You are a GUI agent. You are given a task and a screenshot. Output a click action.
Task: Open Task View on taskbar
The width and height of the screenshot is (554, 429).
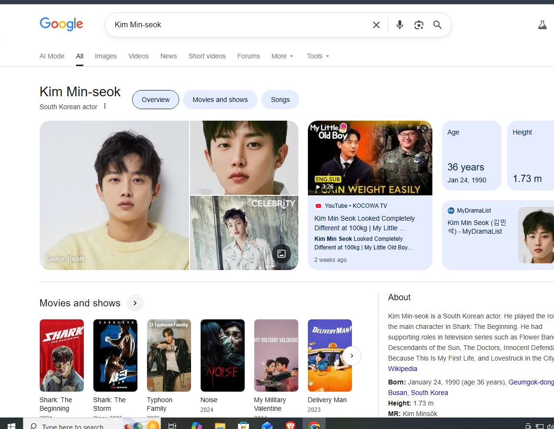pos(172,426)
